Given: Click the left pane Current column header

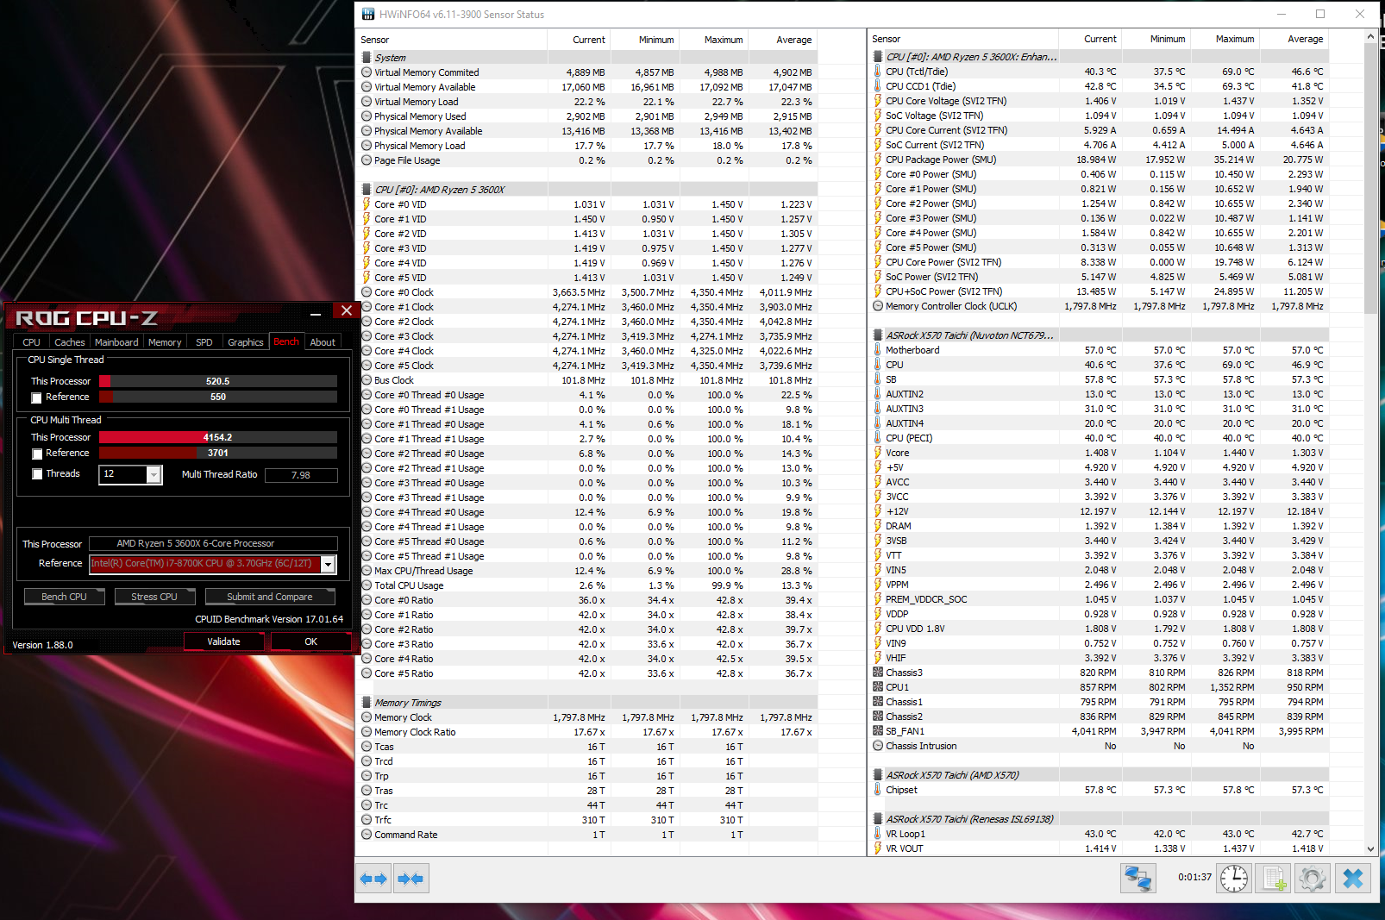Looking at the screenshot, I should click(x=579, y=40).
